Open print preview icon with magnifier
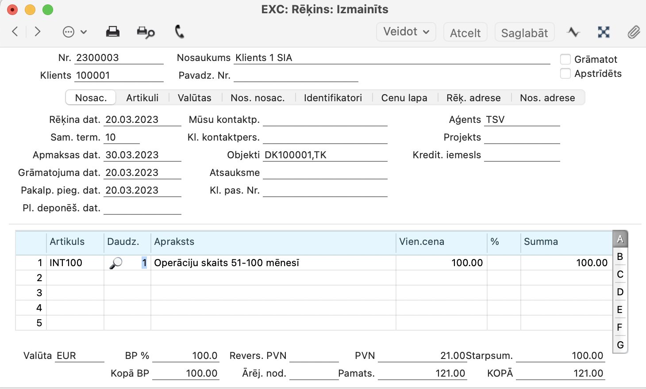646x389 pixels. (x=146, y=32)
